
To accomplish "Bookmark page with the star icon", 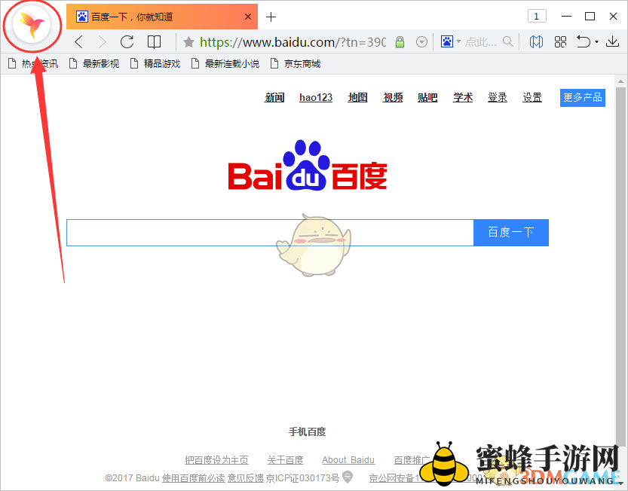I will [x=188, y=41].
